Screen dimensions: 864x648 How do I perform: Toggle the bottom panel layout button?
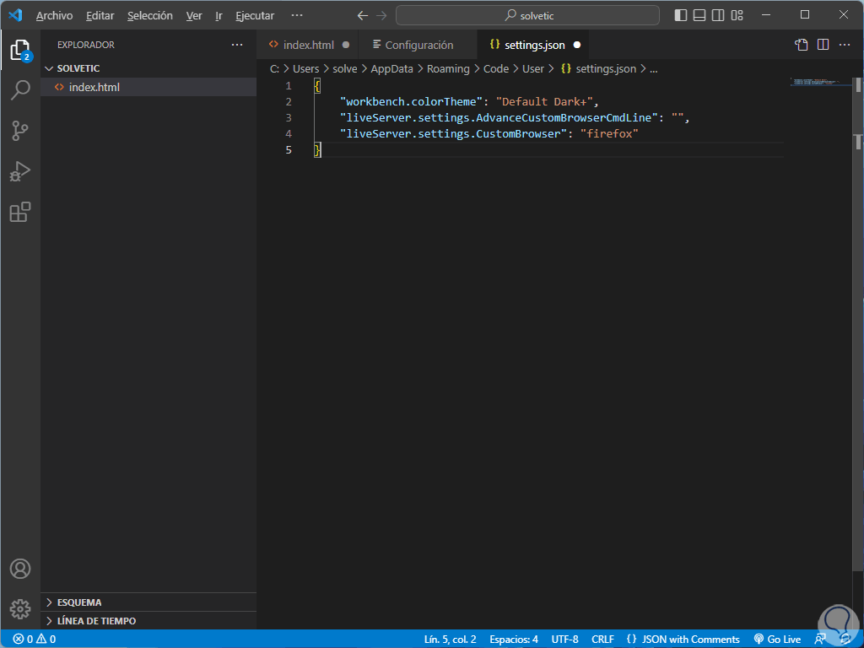click(x=699, y=15)
